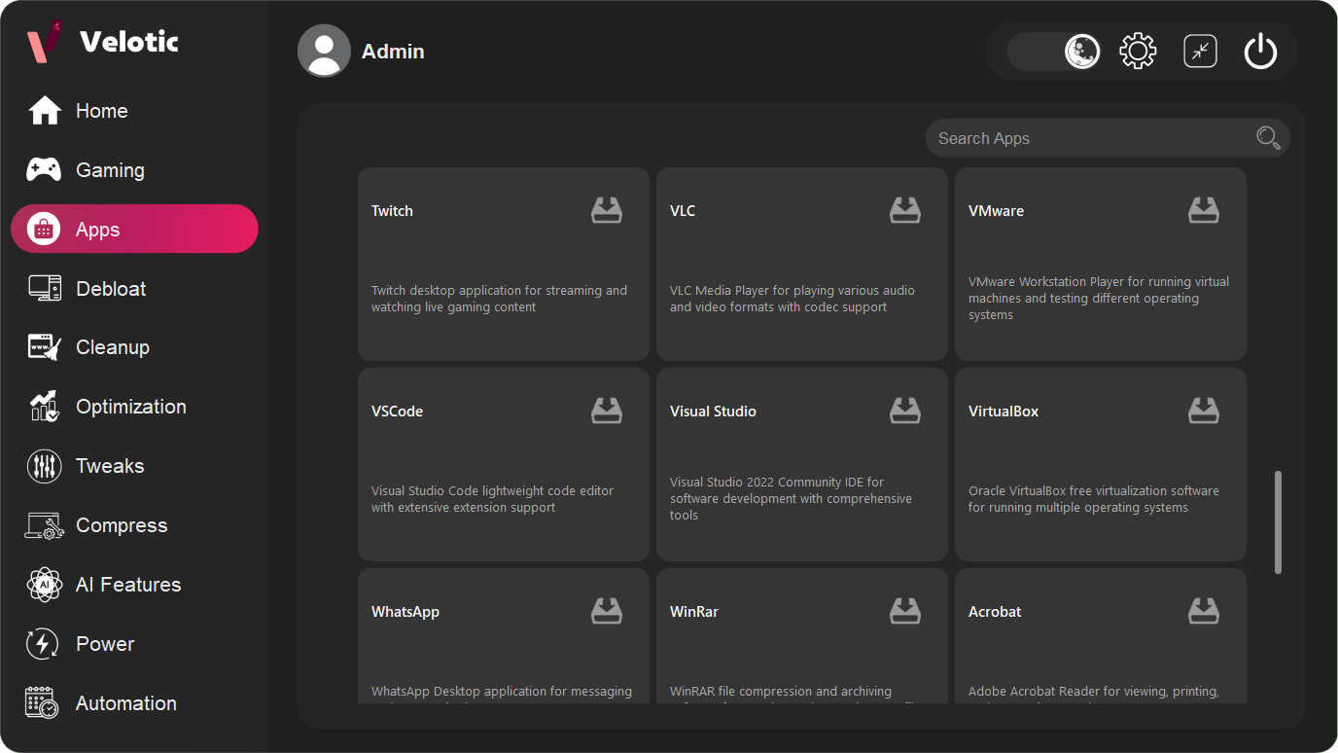Click the VLC install download icon
Viewport: 1338px width, 753px height.
point(905,210)
